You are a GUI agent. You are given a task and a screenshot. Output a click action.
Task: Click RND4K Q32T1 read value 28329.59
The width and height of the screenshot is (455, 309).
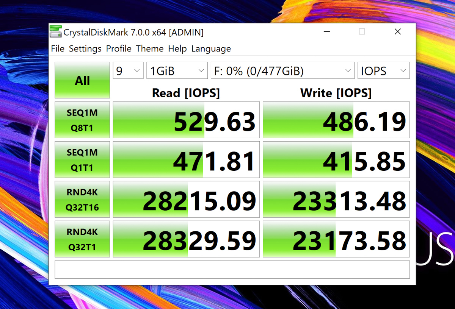186,239
